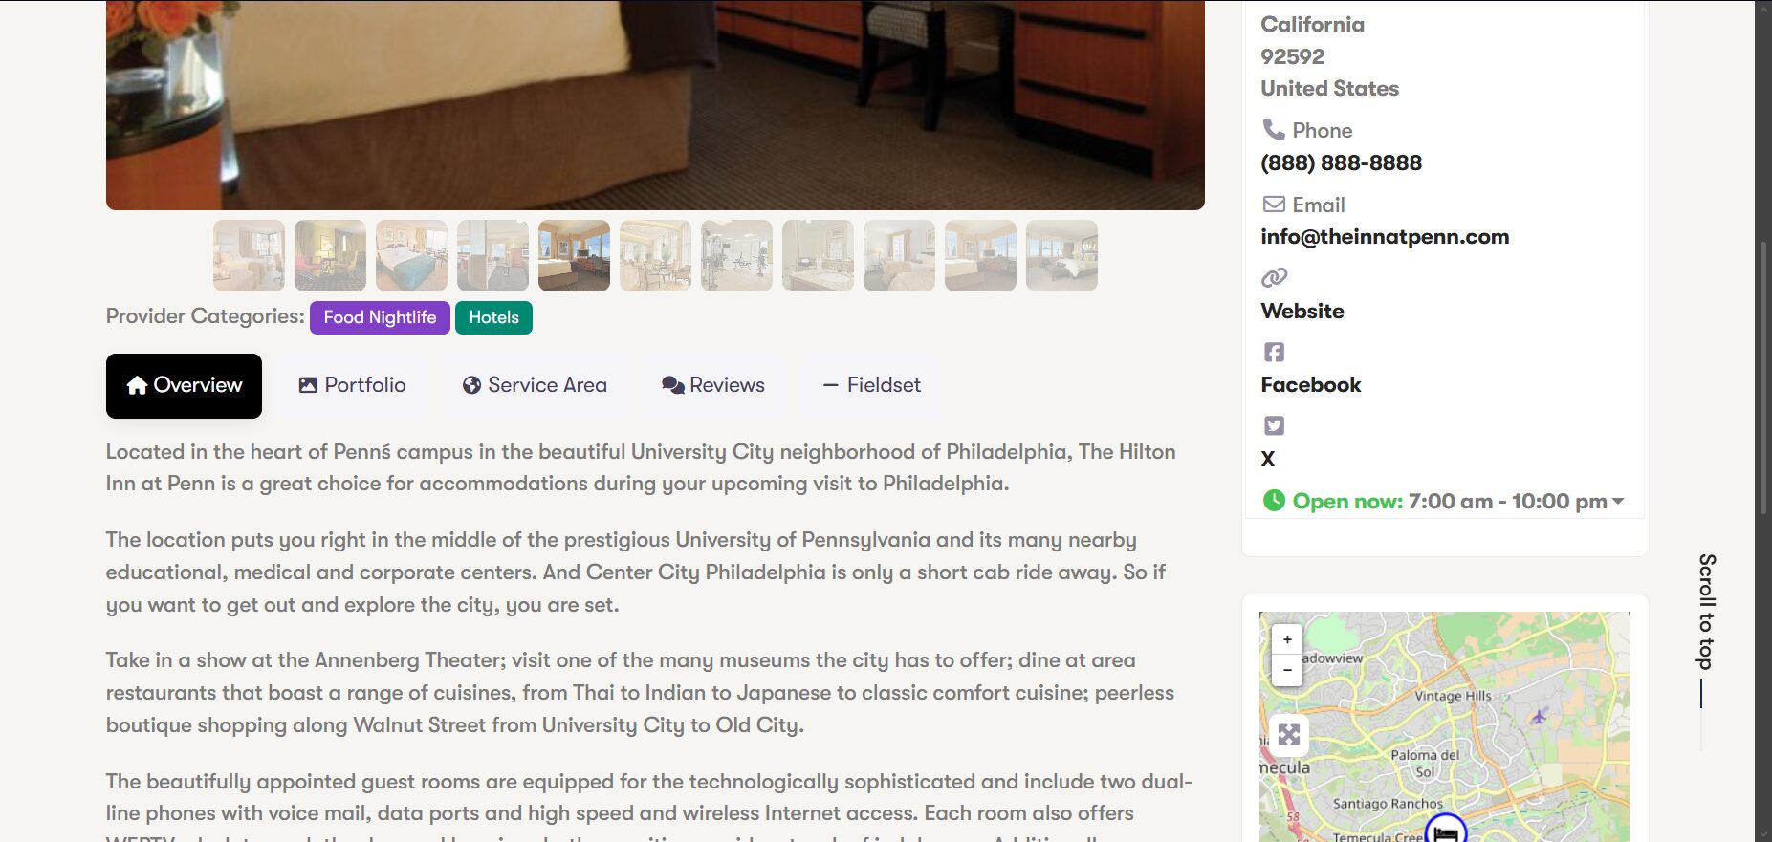Click the Twitter bird icon
This screenshot has width=1772, height=842.
point(1274,425)
